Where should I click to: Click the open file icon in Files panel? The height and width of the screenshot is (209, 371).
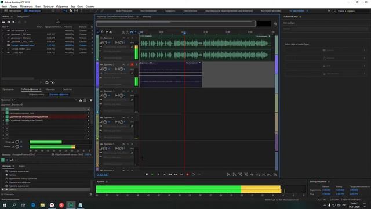3,22
